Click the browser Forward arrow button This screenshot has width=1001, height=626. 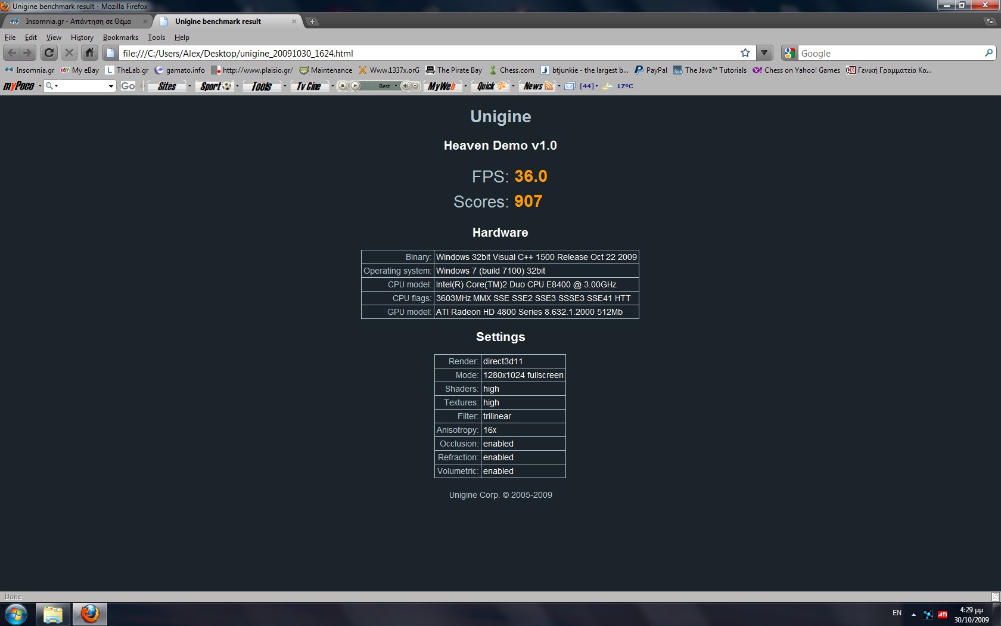coord(27,53)
